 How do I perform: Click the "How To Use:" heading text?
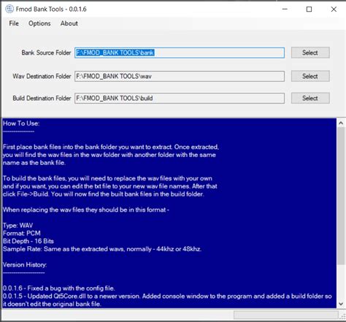21,123
